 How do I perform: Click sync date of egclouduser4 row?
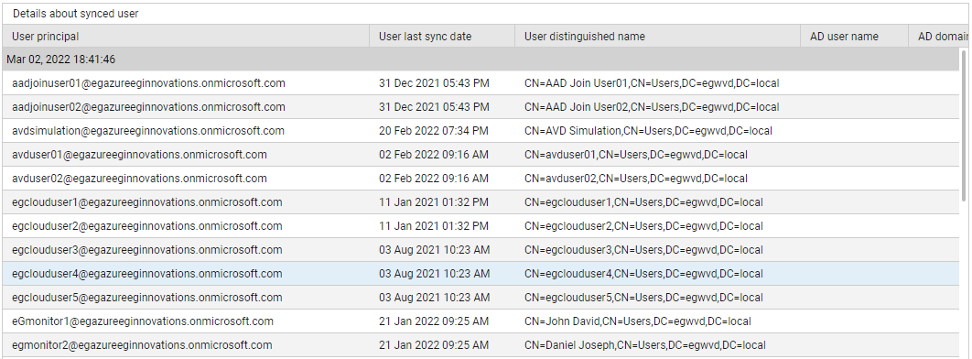pos(434,274)
